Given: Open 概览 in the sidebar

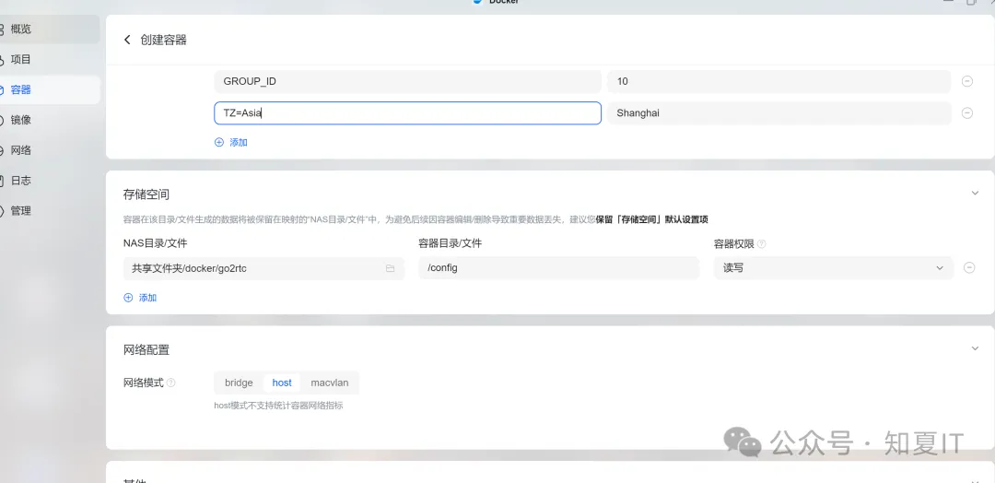Looking at the screenshot, I should click(20, 29).
